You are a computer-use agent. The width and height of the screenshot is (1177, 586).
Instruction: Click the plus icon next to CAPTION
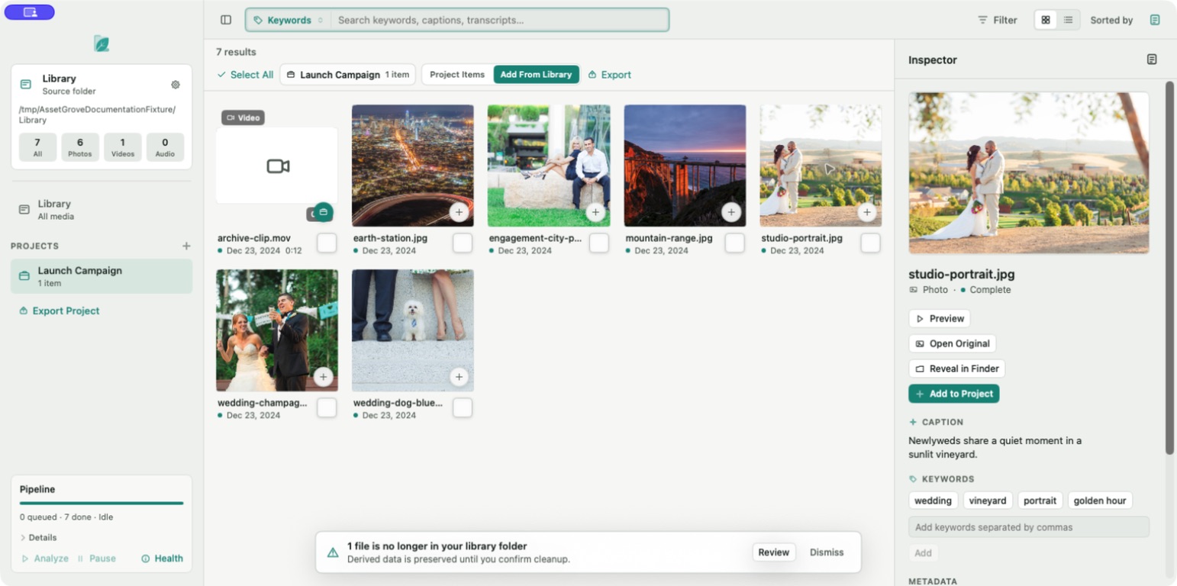point(913,422)
